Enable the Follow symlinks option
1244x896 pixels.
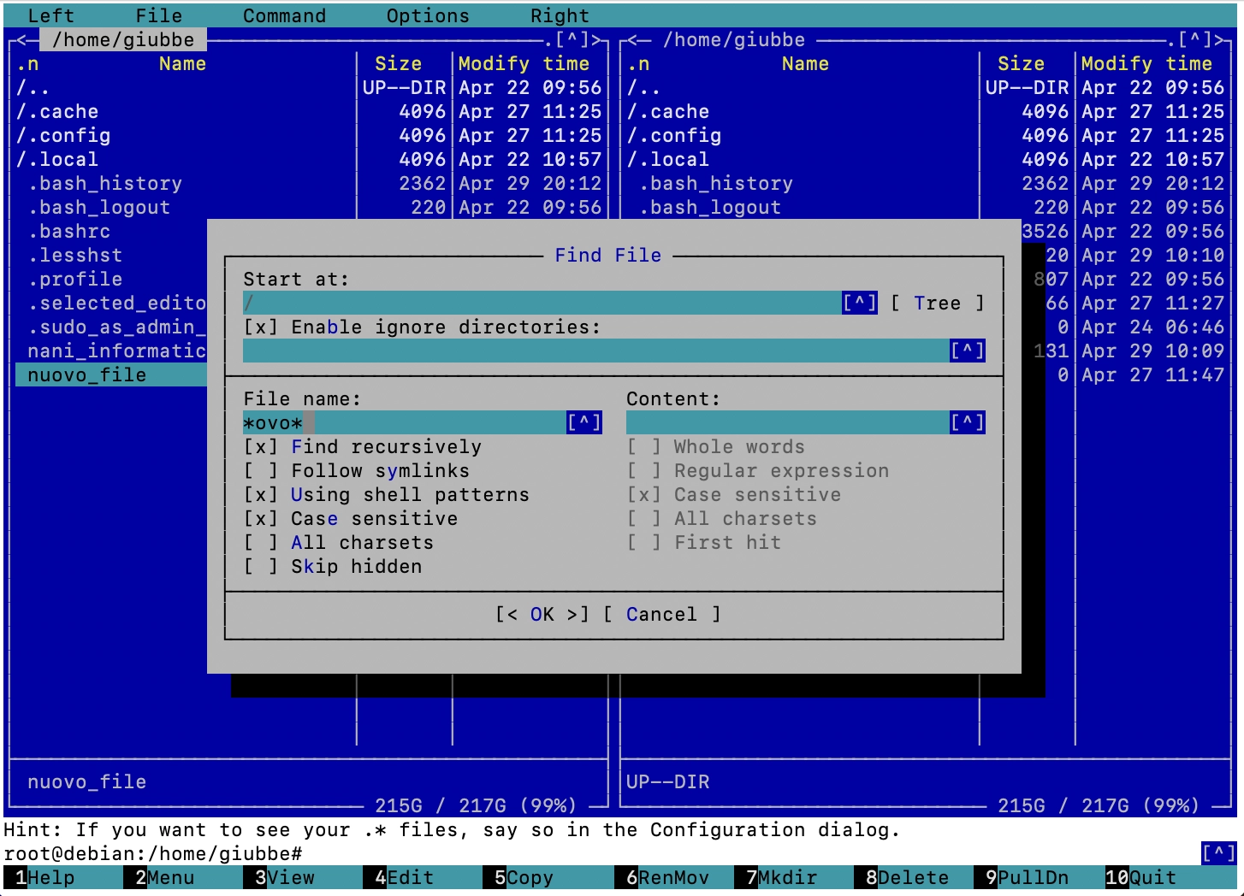(261, 471)
